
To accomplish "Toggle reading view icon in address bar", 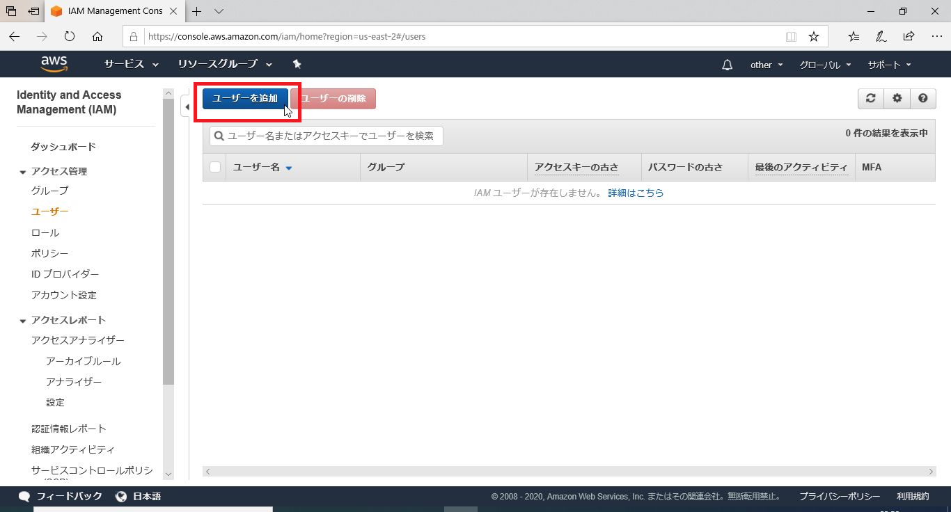I will tap(791, 36).
